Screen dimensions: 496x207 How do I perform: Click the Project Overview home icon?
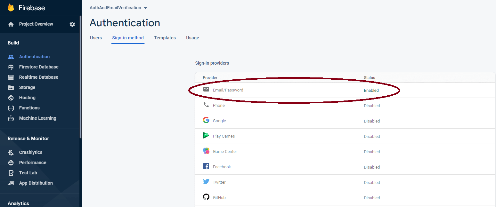[11, 24]
